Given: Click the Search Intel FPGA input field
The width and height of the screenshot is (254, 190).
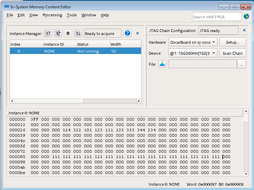Looking at the screenshot, I should click(217, 17).
